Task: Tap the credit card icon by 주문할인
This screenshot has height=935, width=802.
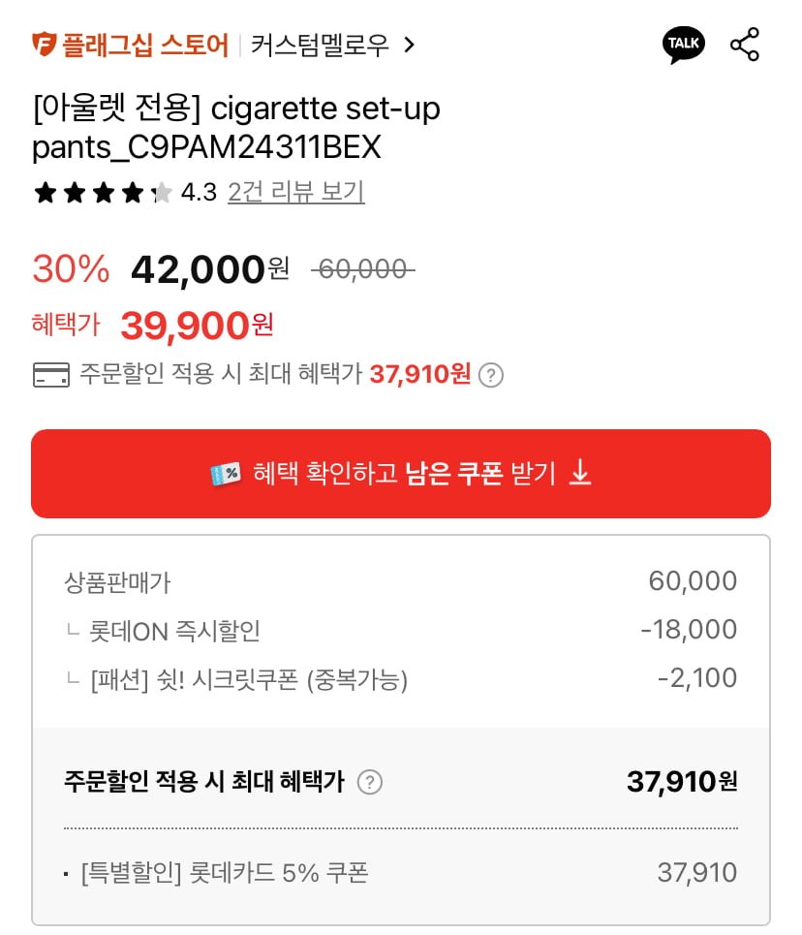Action: point(50,375)
